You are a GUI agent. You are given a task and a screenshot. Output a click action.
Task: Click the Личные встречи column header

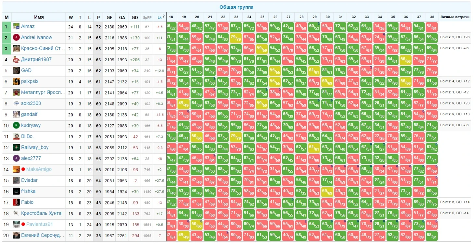[x=455, y=17]
